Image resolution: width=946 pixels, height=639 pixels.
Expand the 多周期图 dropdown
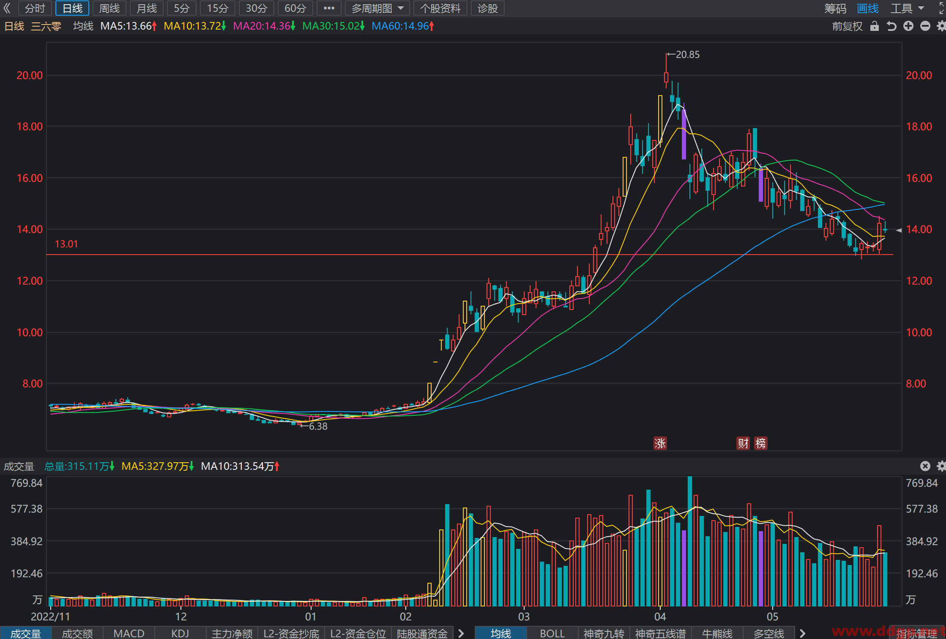pos(377,8)
